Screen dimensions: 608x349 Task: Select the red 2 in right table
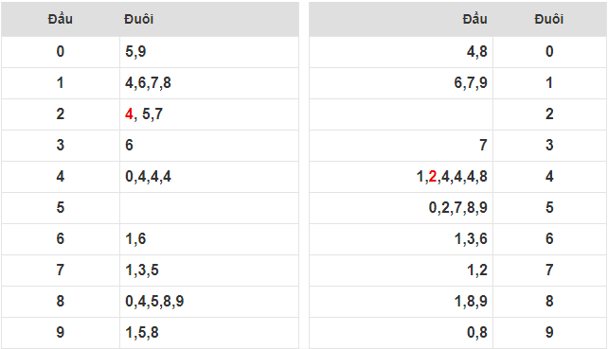[x=433, y=176]
